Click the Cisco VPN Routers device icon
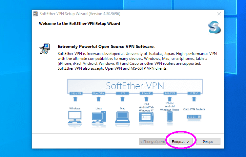This screenshot has width=246, height=157. [x=194, y=117]
